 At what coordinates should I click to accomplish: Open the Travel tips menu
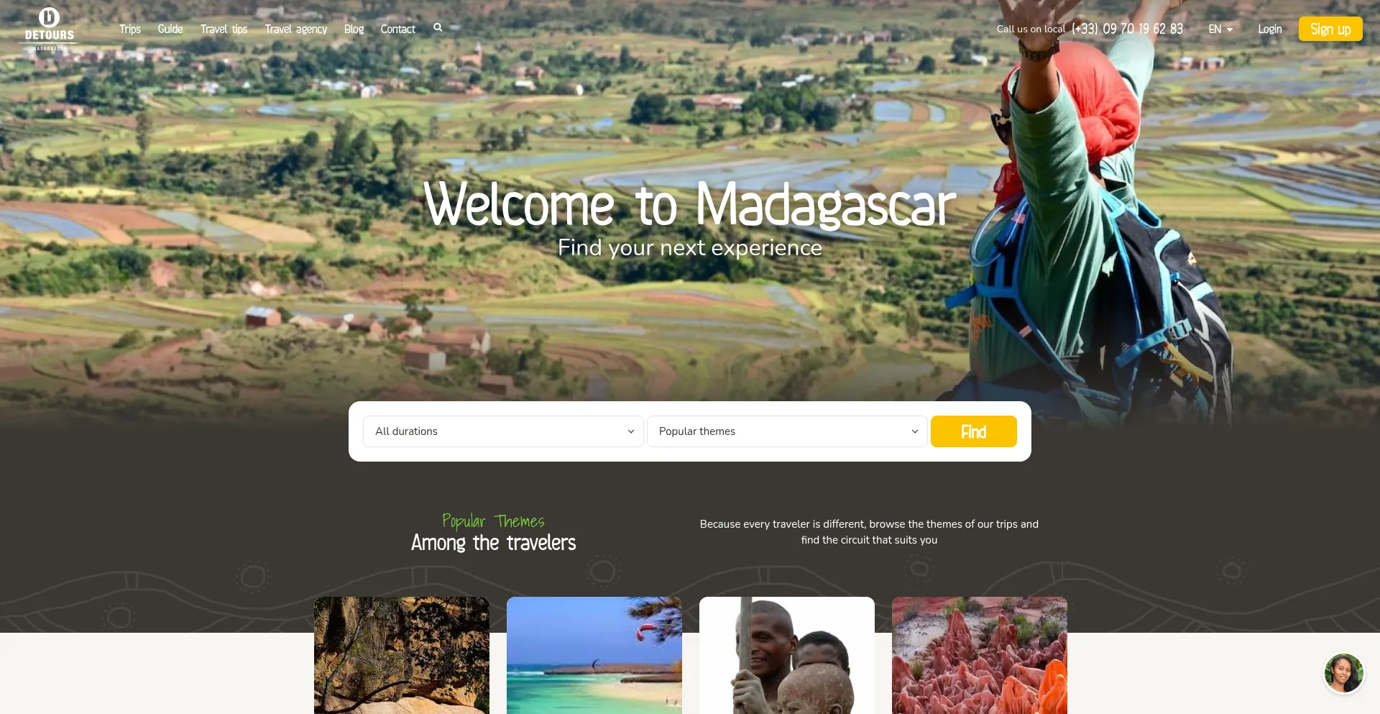pyautogui.click(x=224, y=29)
